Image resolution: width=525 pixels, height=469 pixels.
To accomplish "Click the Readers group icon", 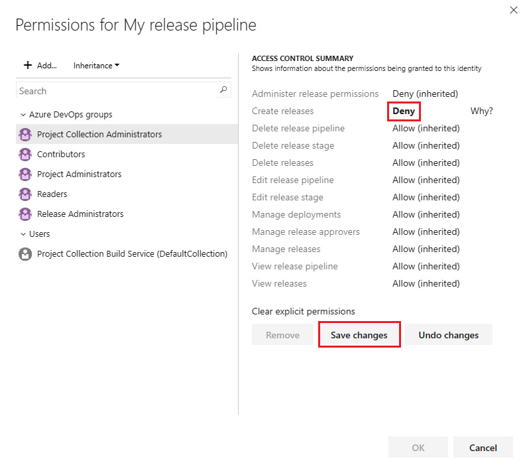I will point(25,194).
